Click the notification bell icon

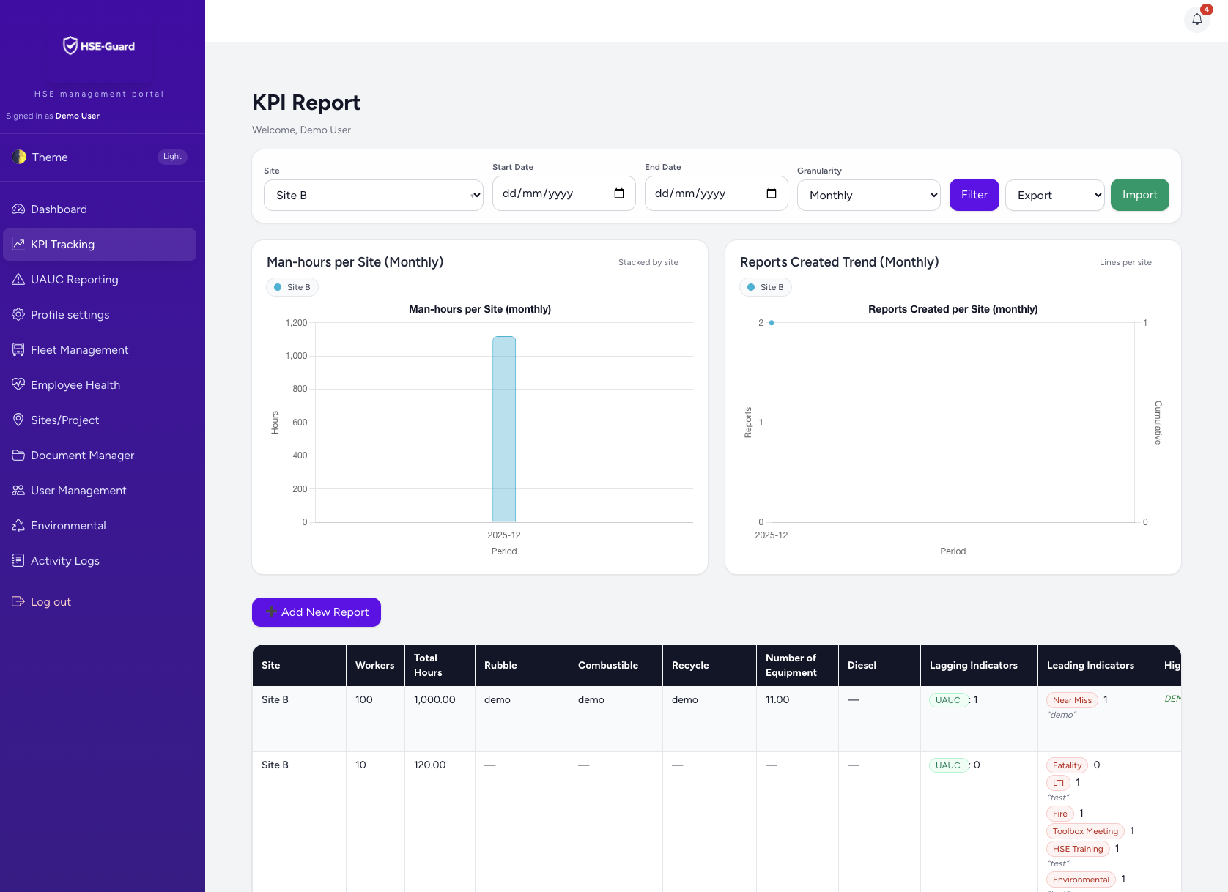point(1196,20)
